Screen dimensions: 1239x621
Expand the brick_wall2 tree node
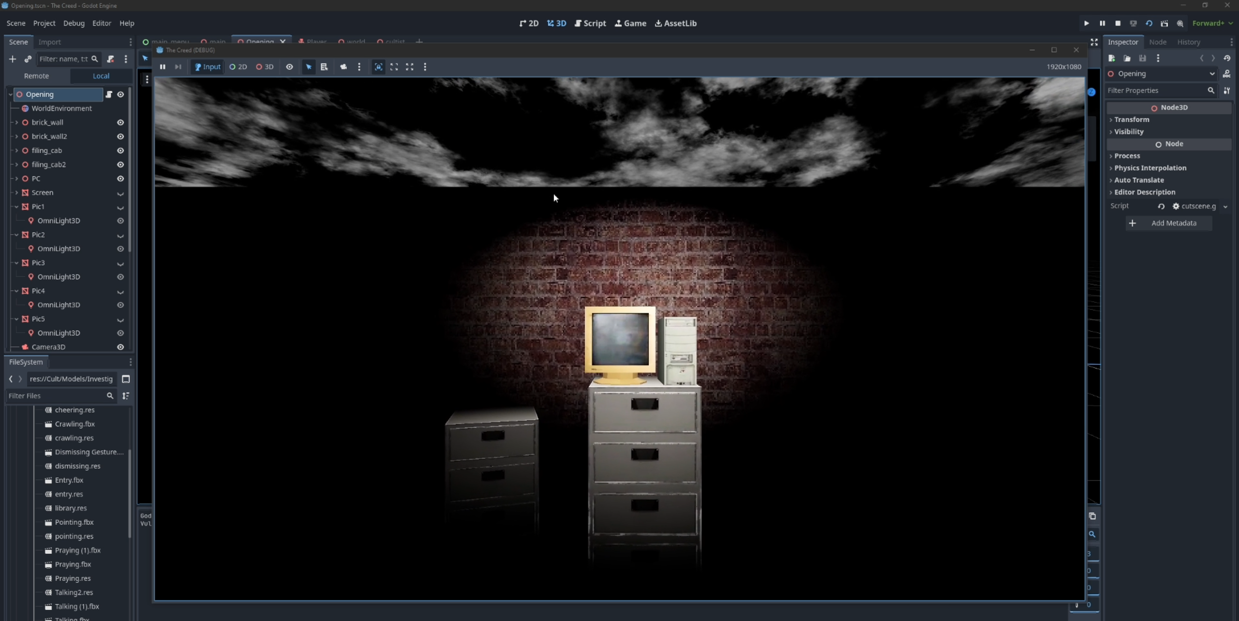tap(16, 136)
